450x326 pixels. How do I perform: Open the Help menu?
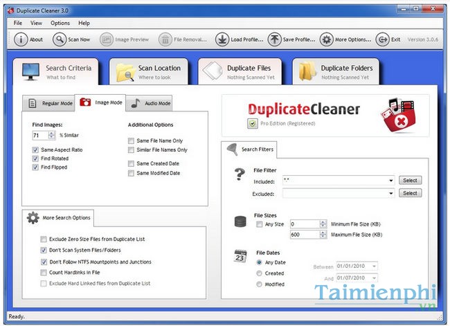84,23
